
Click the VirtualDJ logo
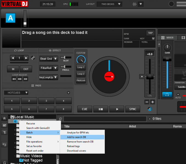pyautogui.click(x=15, y=4)
